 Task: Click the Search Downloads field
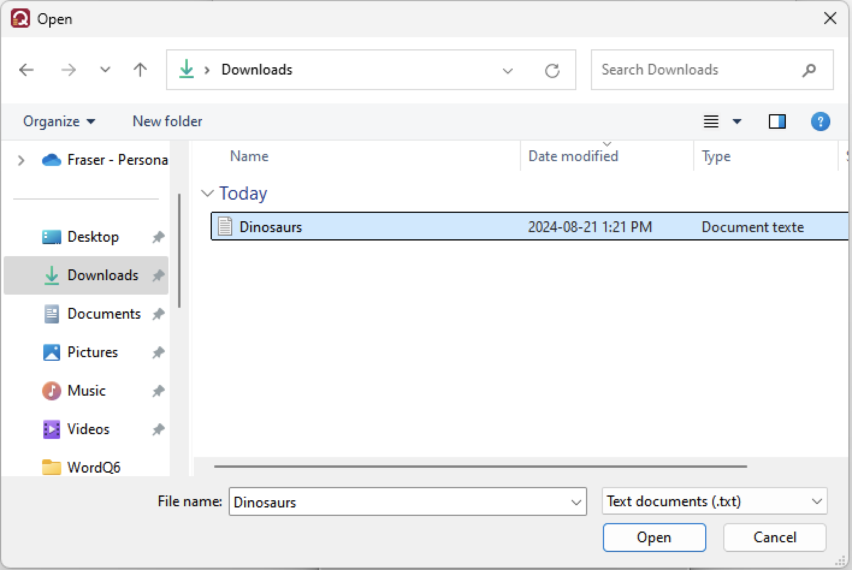point(712,70)
